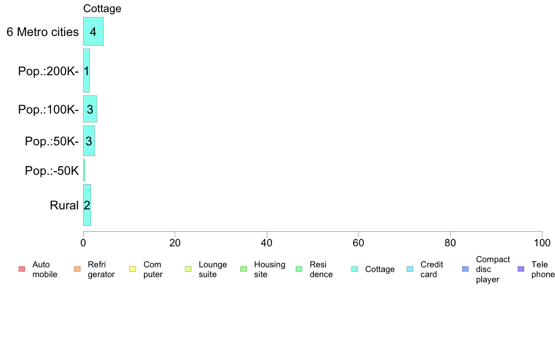The height and width of the screenshot is (344, 555).
Task: Select the Telephone legend swatch
Action: [521, 269]
